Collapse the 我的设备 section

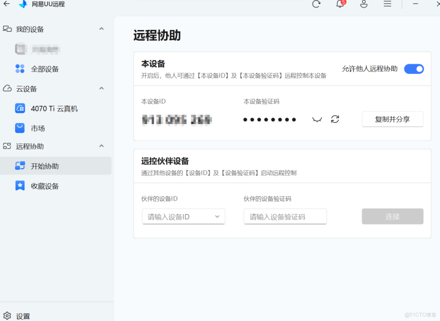pyautogui.click(x=101, y=29)
